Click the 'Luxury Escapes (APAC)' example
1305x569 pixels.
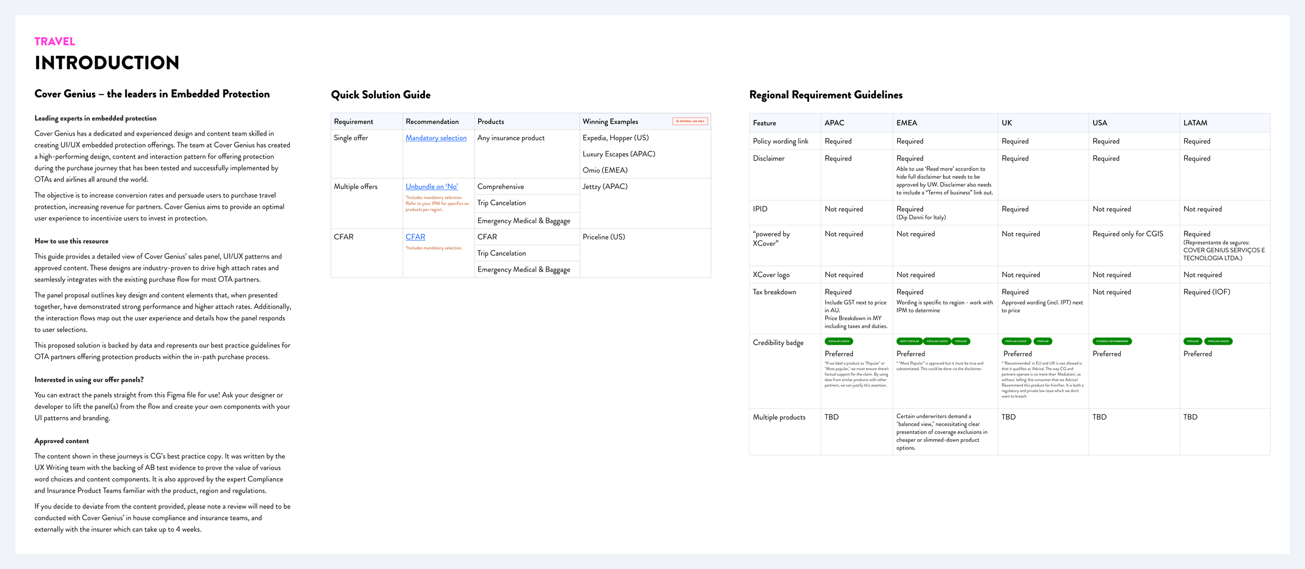point(619,154)
